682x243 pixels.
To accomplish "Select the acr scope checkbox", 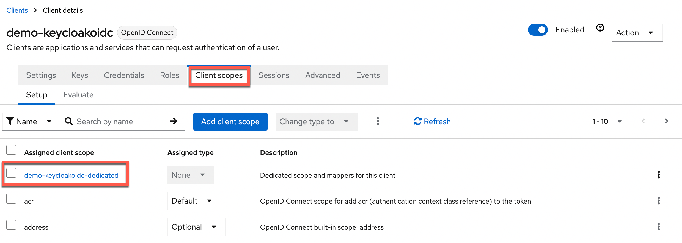I will [11, 199].
